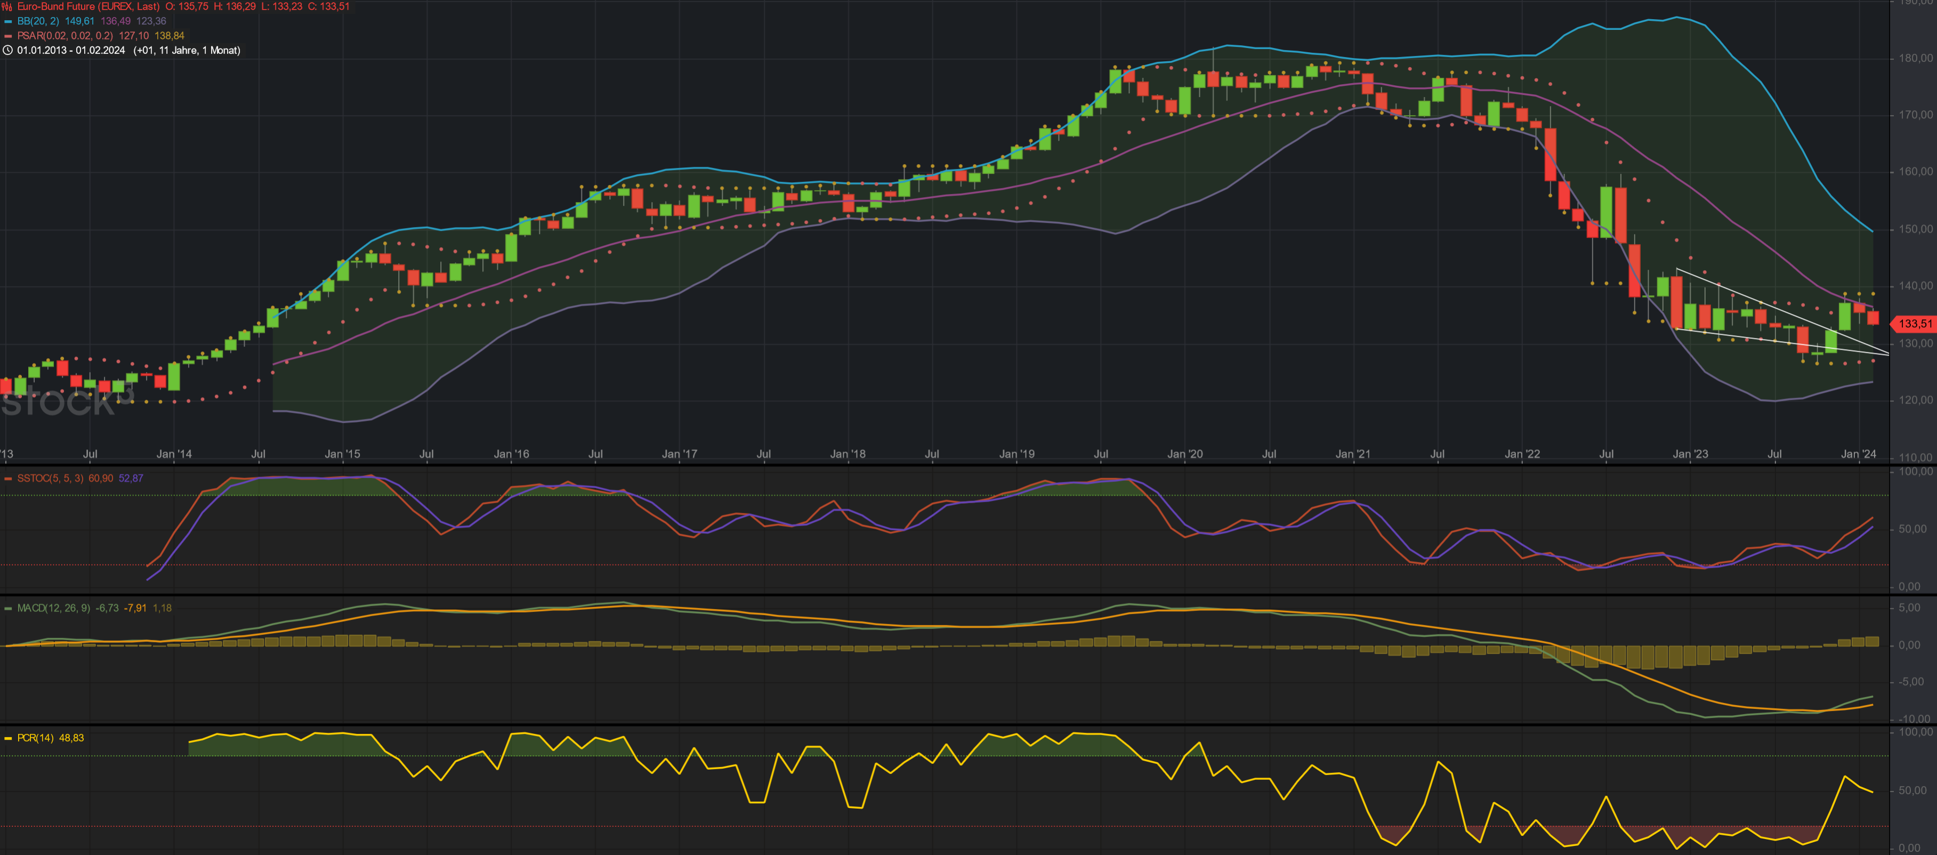Click the SSTOC indicator color marker

pos(9,479)
